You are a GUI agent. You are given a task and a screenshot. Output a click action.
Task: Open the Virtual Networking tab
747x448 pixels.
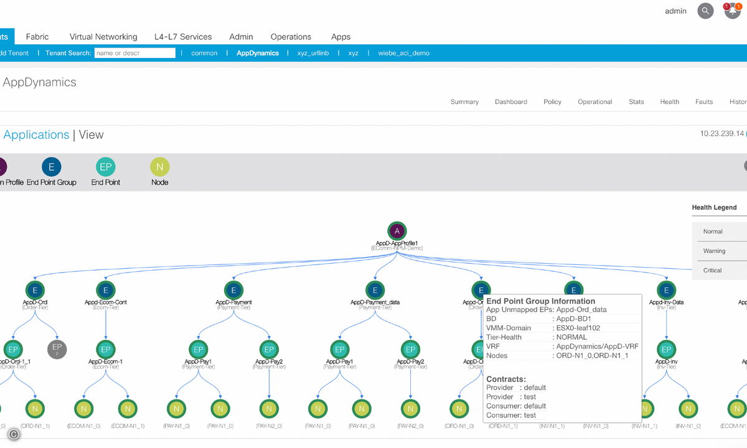tap(103, 37)
